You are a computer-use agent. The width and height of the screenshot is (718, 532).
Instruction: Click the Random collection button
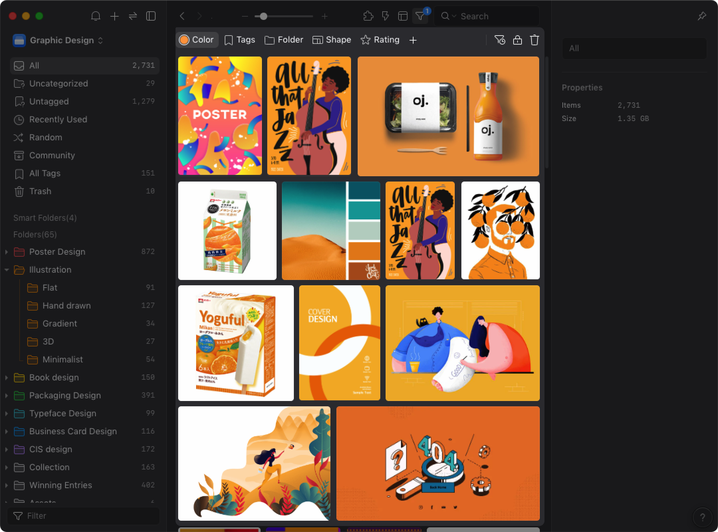[x=46, y=137]
